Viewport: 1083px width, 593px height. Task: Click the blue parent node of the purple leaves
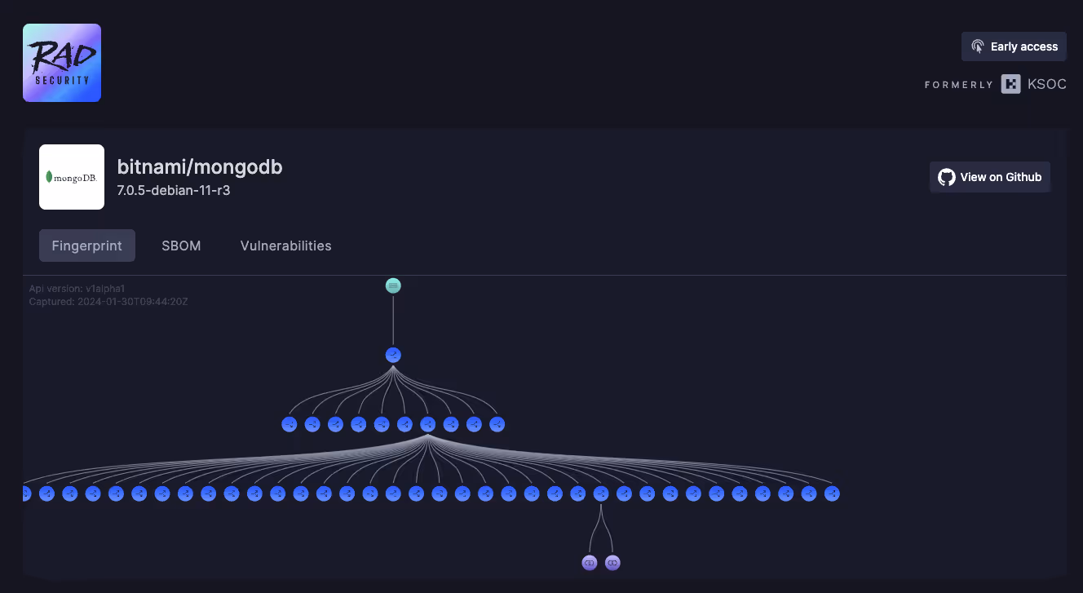click(x=601, y=493)
